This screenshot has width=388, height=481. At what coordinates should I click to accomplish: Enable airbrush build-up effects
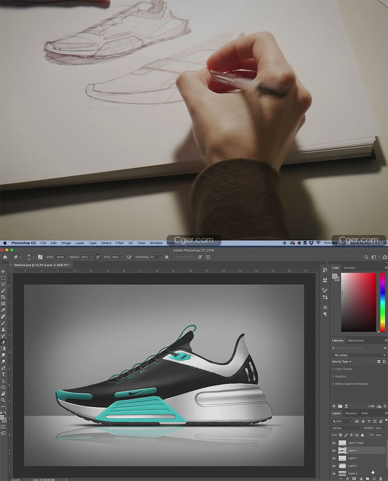pyautogui.click(x=129, y=257)
